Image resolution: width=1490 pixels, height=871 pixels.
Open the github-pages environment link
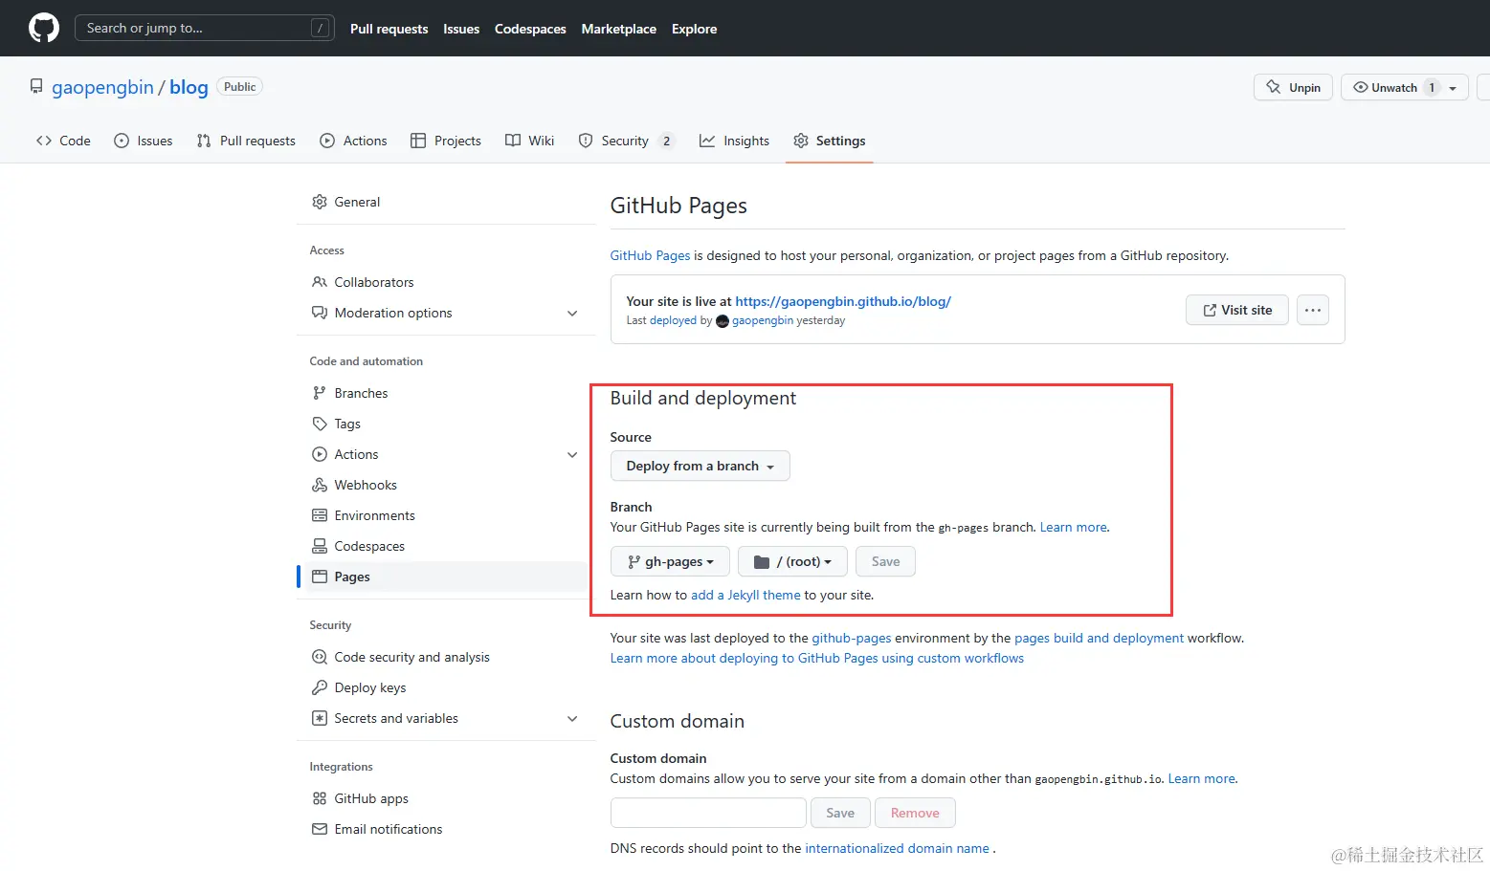(852, 638)
